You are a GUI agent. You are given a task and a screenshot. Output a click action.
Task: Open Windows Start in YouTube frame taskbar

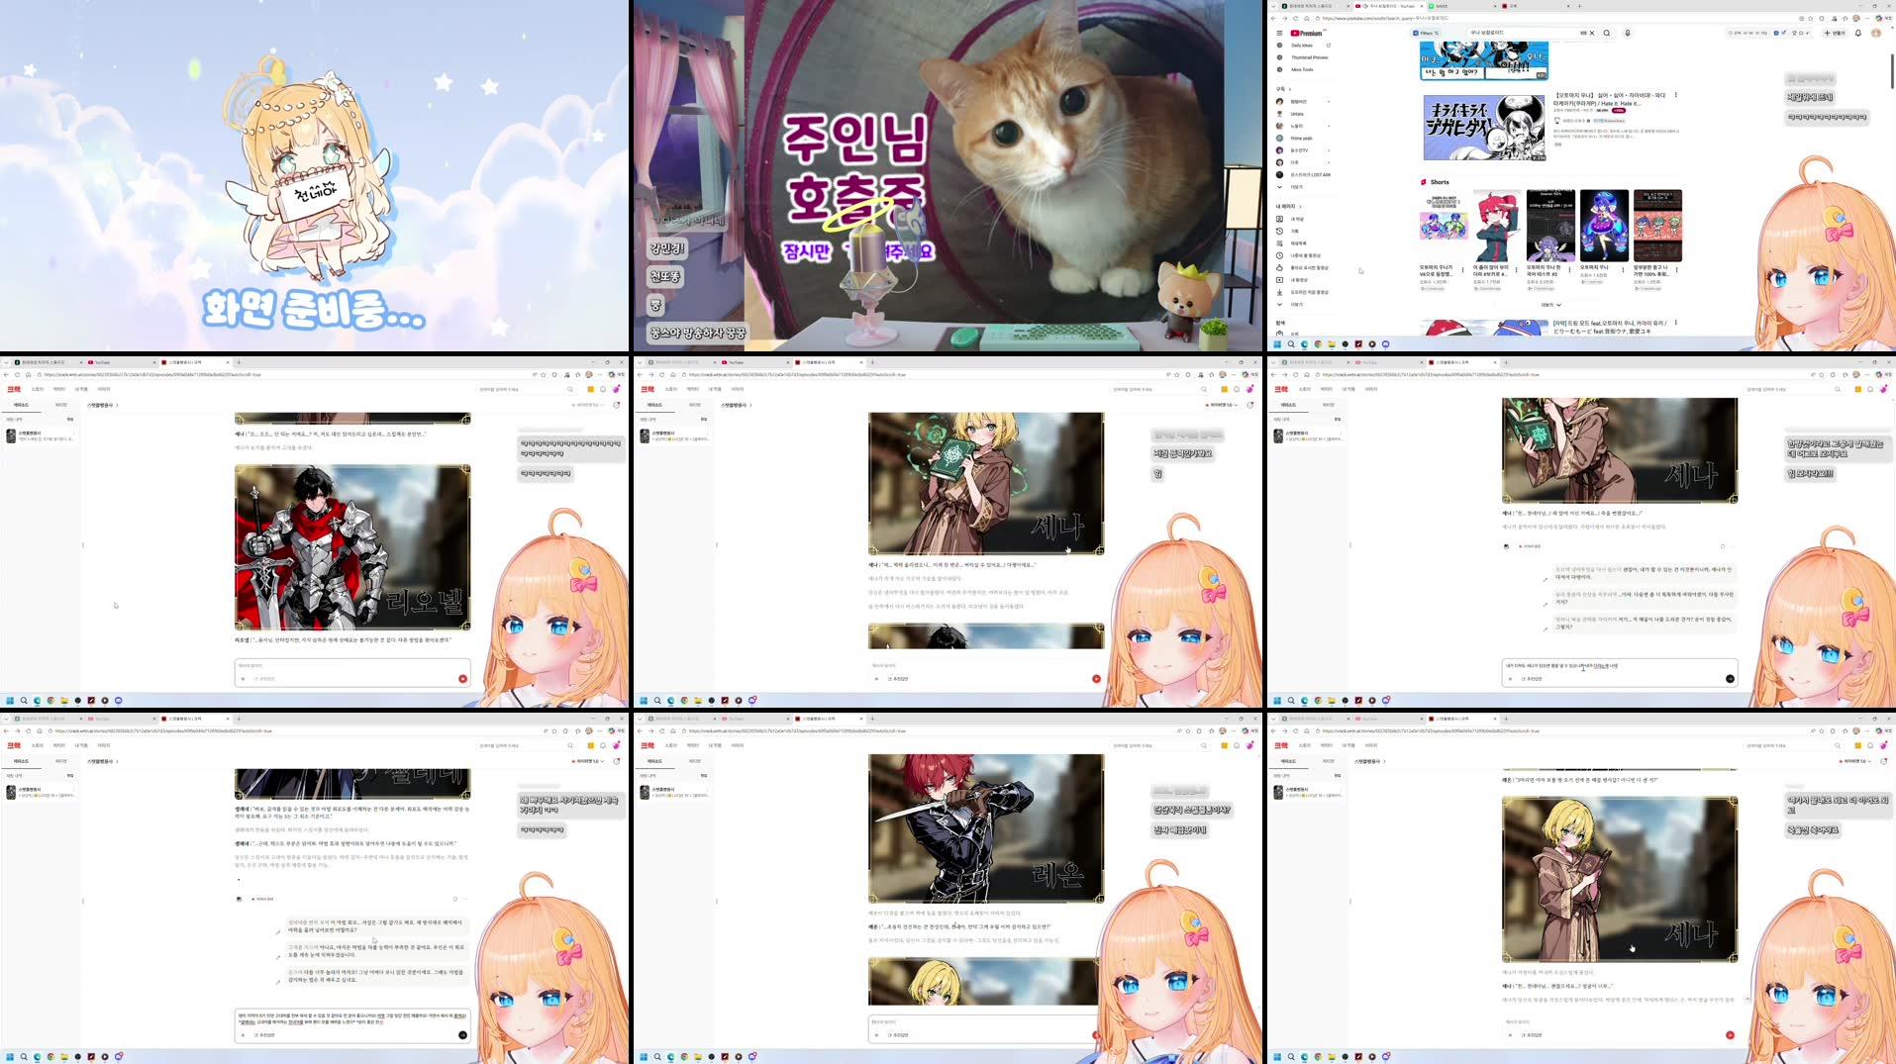pyautogui.click(x=1277, y=344)
